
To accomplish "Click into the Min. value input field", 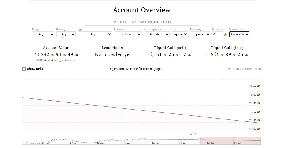I will point(217,34).
